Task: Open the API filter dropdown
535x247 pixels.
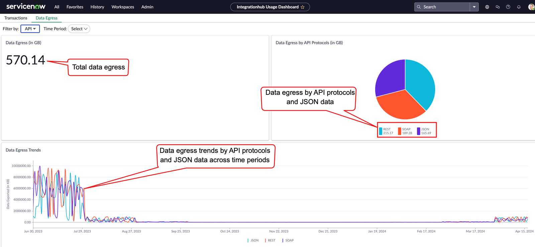Action: tap(30, 29)
